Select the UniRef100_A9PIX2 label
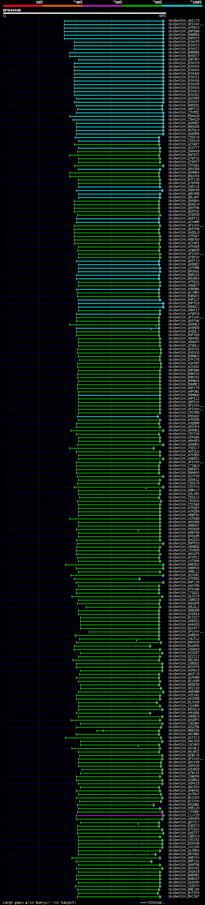Viewport: 205px width, 905px height. 184,109
